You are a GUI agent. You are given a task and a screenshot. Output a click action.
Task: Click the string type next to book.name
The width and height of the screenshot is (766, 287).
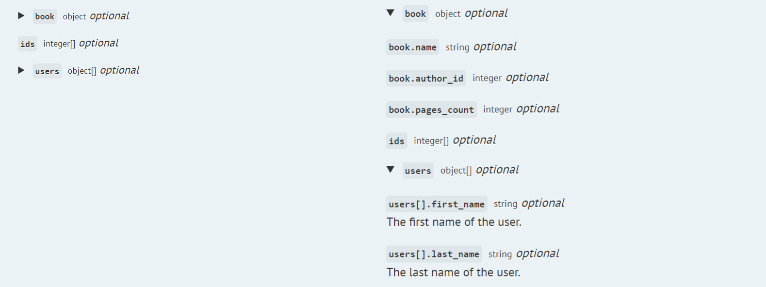457,48
